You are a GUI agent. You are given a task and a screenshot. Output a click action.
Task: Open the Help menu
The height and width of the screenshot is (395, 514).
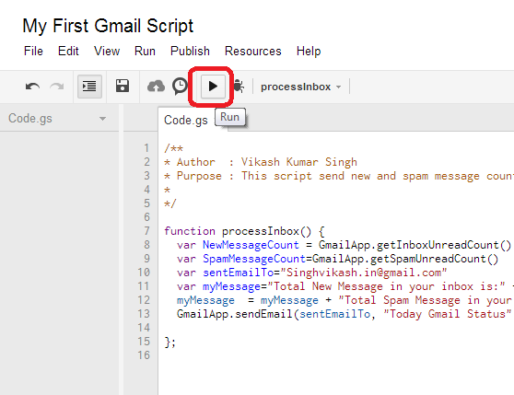point(309,51)
